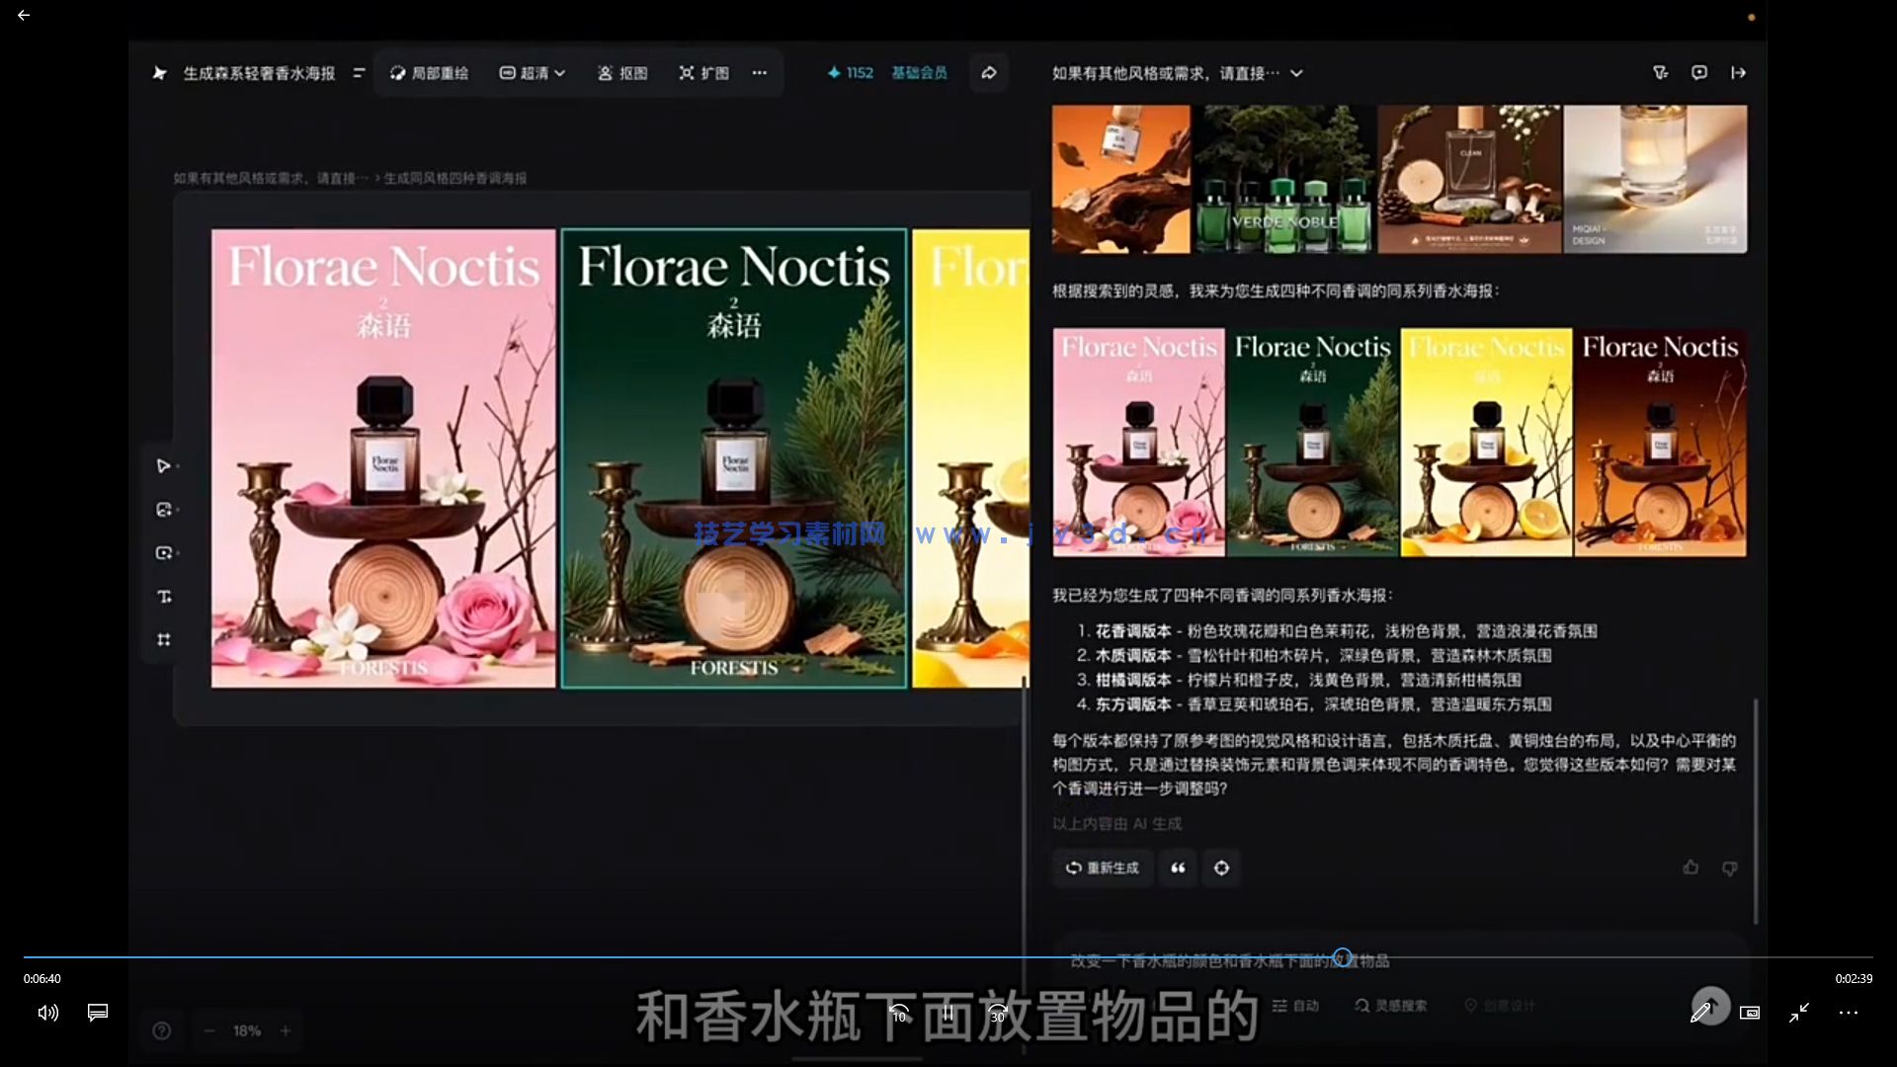1897x1067 pixels.
Task: Open the 局部重绘 inpainting tool
Action: tap(429, 72)
